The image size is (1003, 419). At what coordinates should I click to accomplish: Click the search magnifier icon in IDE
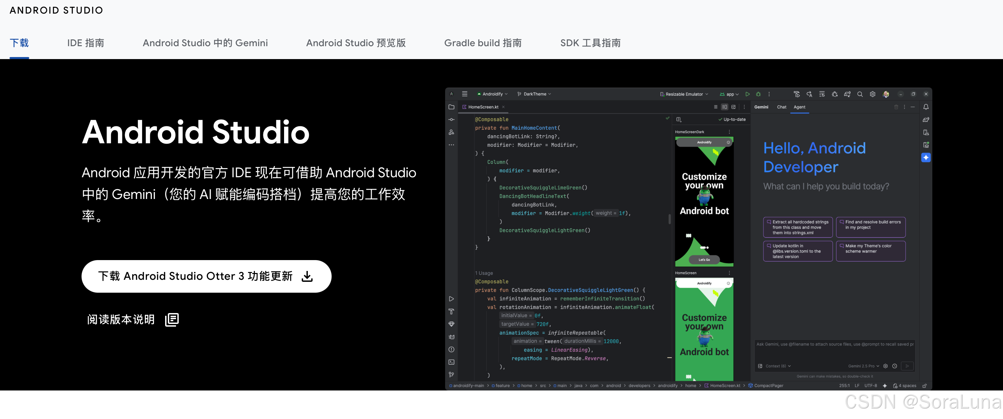860,94
